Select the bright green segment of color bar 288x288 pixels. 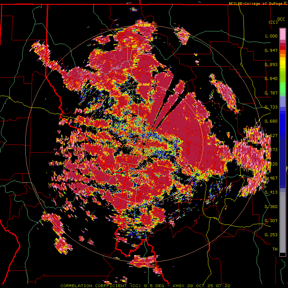pos(283,87)
